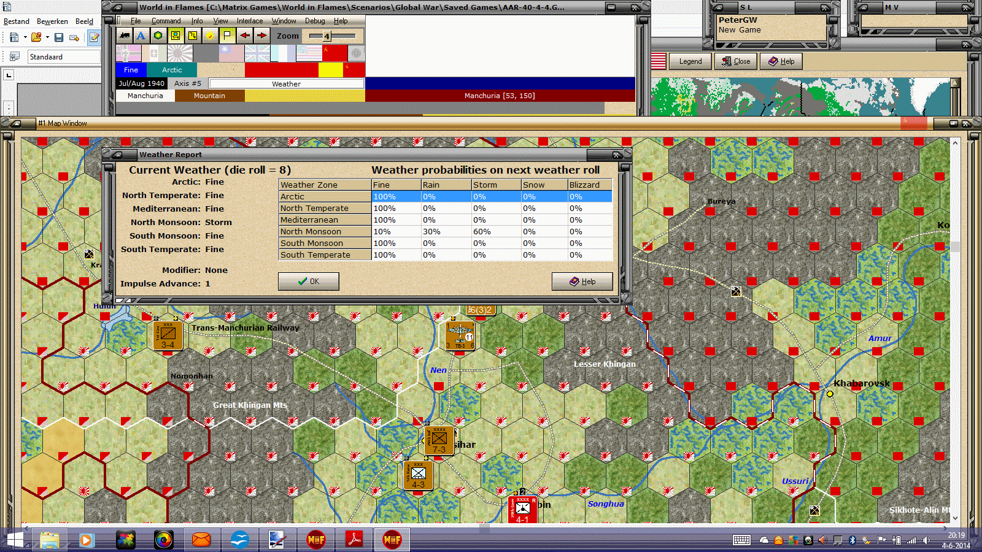Toggle edit mode icon in word processor

pos(94,37)
